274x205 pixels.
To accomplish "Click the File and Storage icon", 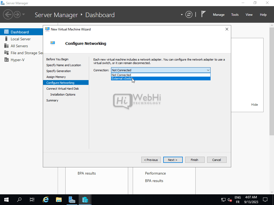I will point(6,53).
